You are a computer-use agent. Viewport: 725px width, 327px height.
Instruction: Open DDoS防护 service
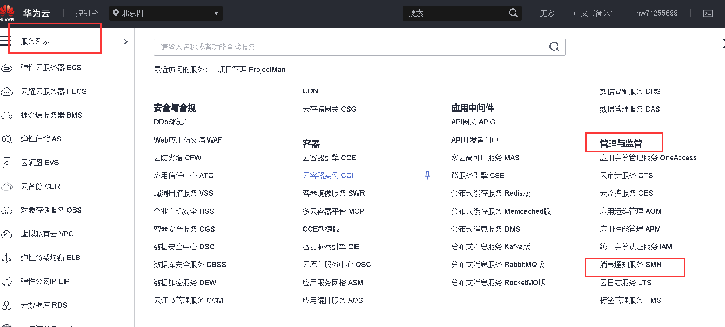[x=170, y=122]
